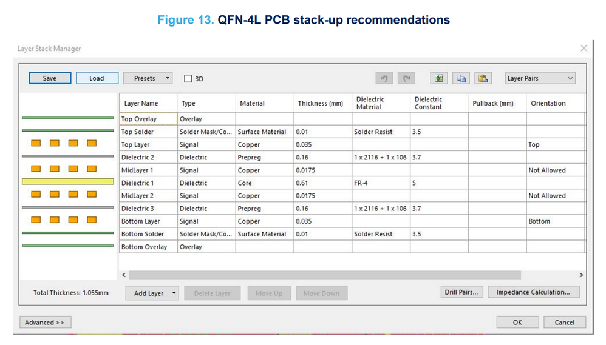Screen dimensions: 606x345
Task: Click the Move Up button
Action: 269,293
